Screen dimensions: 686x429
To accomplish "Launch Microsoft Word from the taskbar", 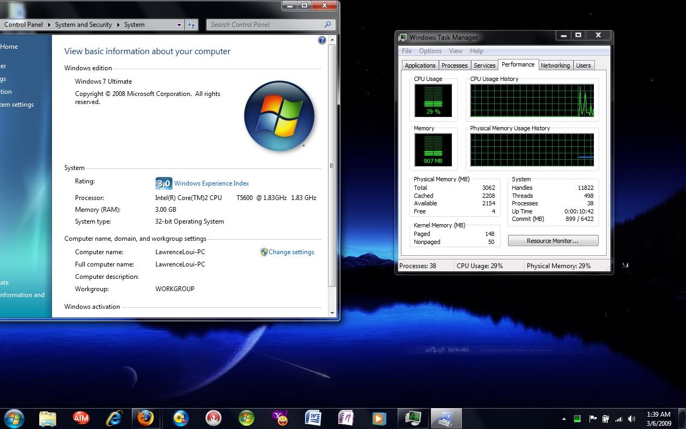I will pos(313,418).
